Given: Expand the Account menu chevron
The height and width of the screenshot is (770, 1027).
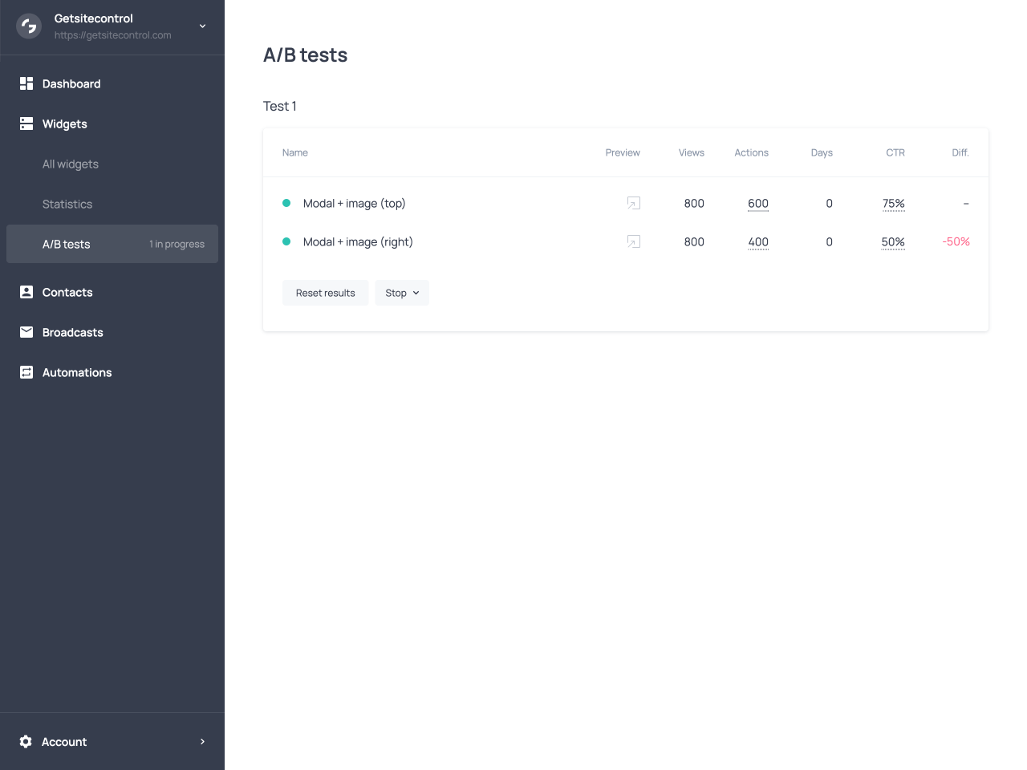Looking at the screenshot, I should pos(203,742).
